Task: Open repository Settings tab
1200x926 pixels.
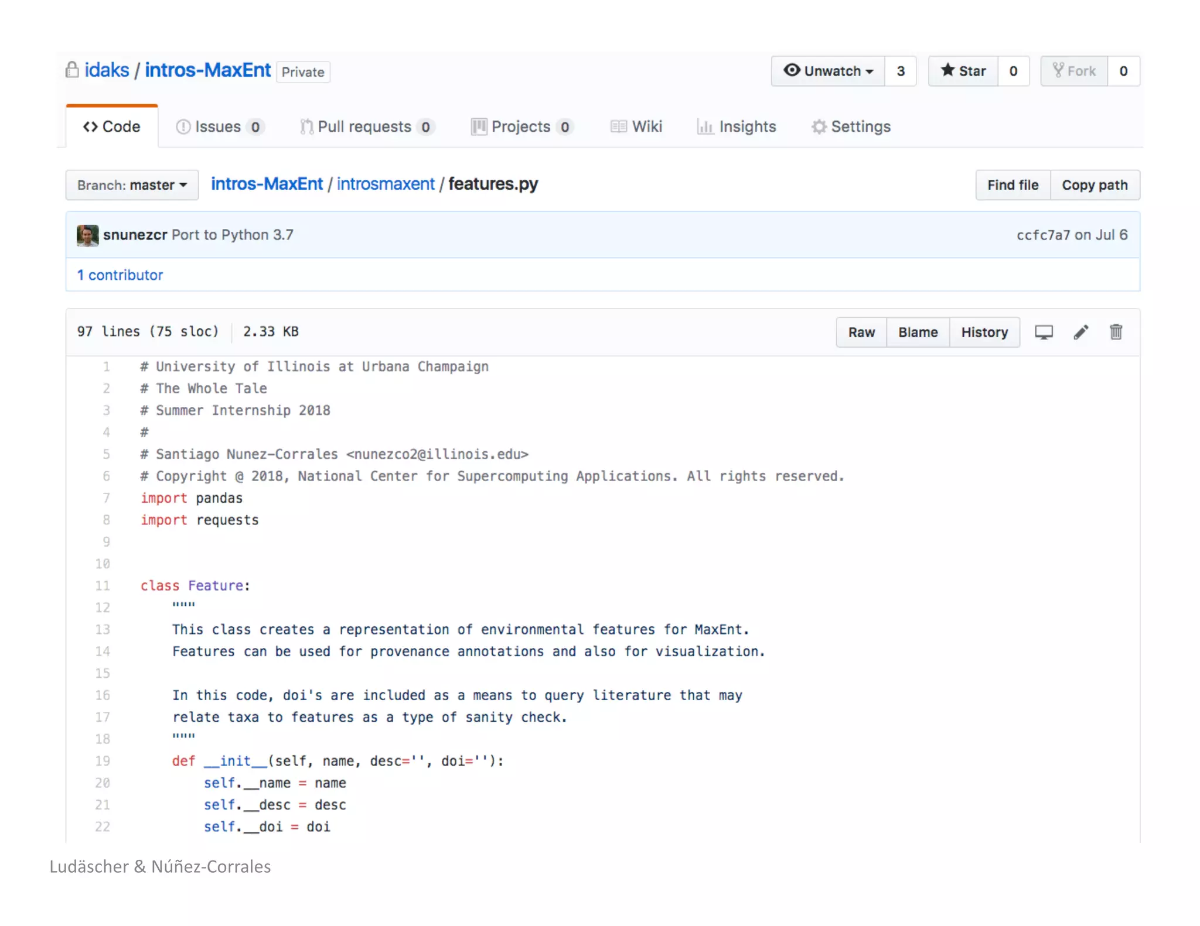Action: coord(851,126)
